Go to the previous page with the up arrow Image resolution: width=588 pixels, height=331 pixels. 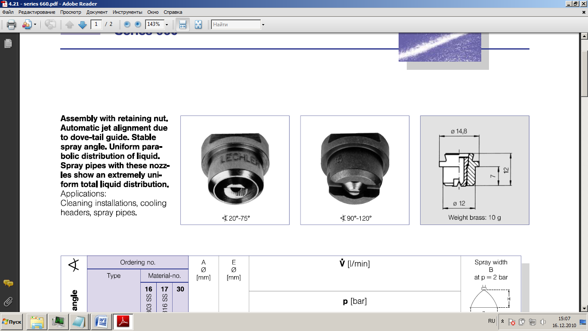(70, 25)
